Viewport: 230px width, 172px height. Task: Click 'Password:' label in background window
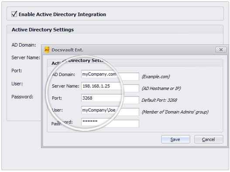(22, 97)
